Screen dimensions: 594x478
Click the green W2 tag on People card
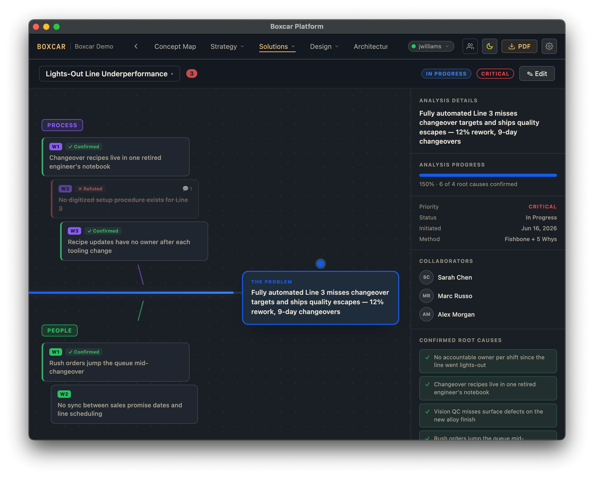point(64,394)
